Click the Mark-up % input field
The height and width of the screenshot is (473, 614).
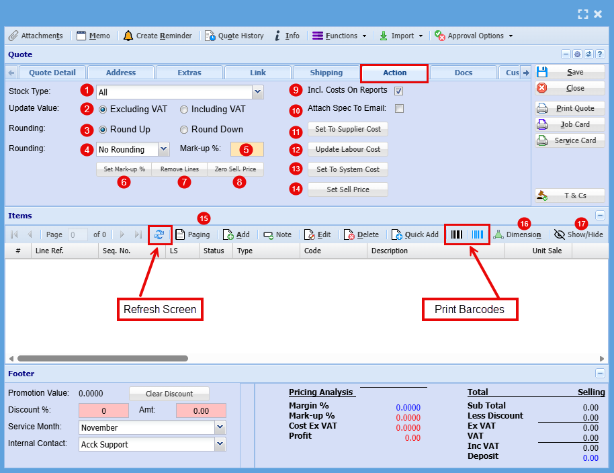[247, 149]
